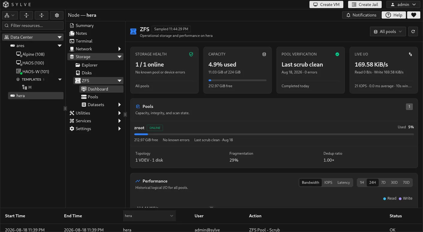Image resolution: width=423 pixels, height=232 pixels.
Task: Click the Start Time column header
Action: (x=15, y=216)
